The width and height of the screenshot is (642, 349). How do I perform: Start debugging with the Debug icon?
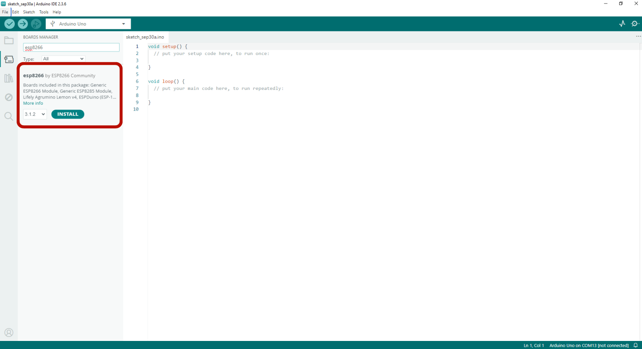coord(36,24)
